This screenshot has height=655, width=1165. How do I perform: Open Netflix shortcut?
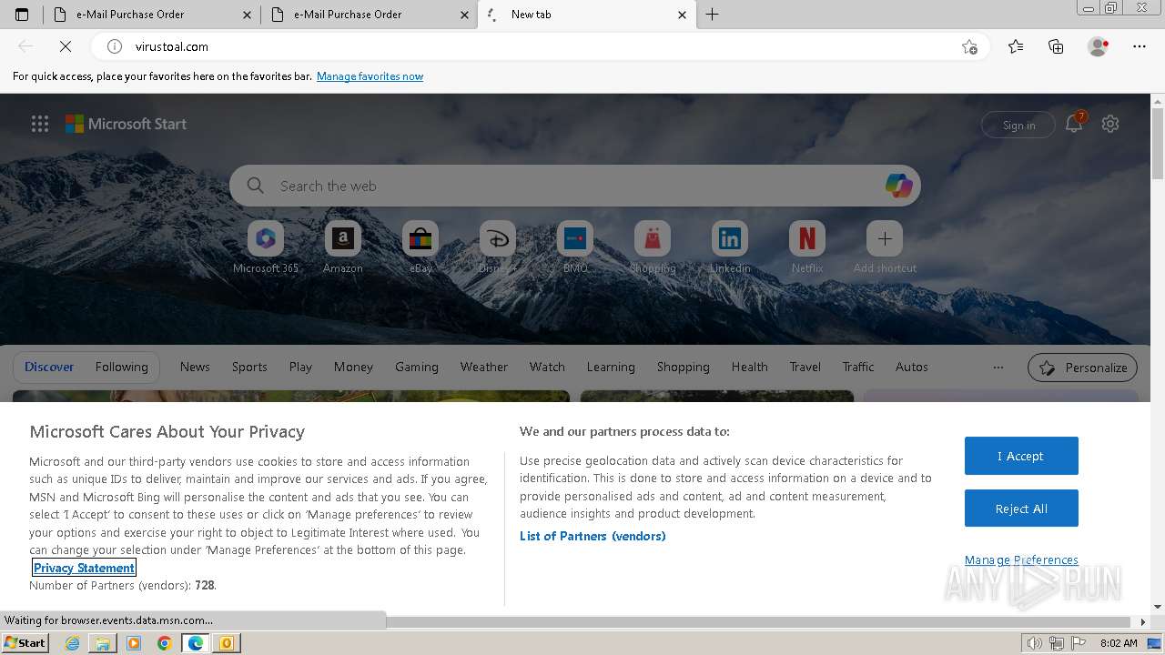point(807,247)
